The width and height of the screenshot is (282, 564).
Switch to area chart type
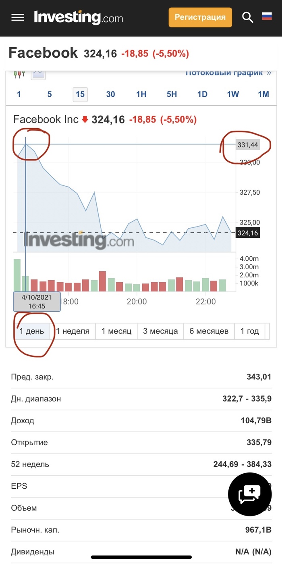click(x=39, y=74)
